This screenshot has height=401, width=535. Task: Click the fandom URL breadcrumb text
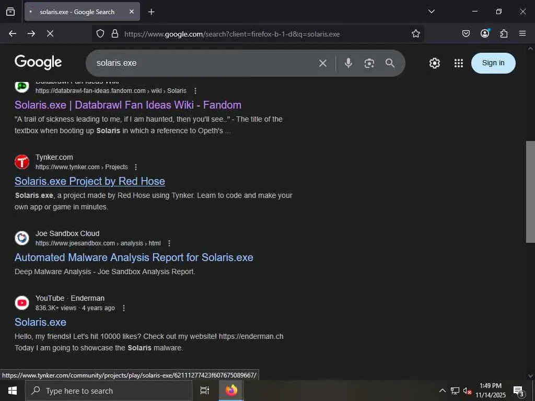click(111, 91)
